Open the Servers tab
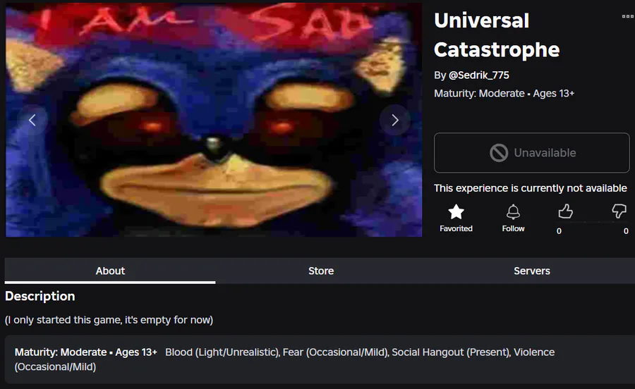 point(532,271)
